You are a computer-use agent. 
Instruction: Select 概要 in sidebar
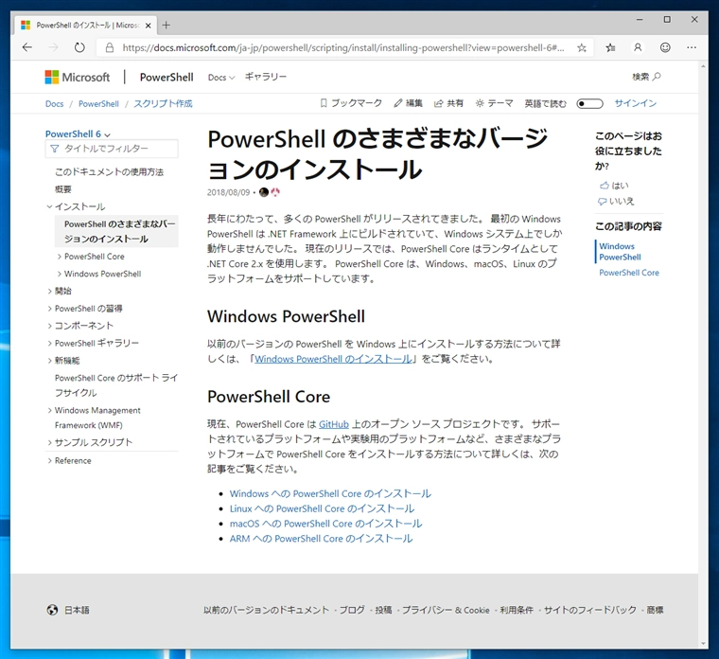click(x=63, y=189)
